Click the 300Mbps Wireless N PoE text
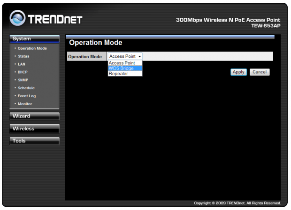The height and width of the screenshot is (210, 291). [228, 20]
